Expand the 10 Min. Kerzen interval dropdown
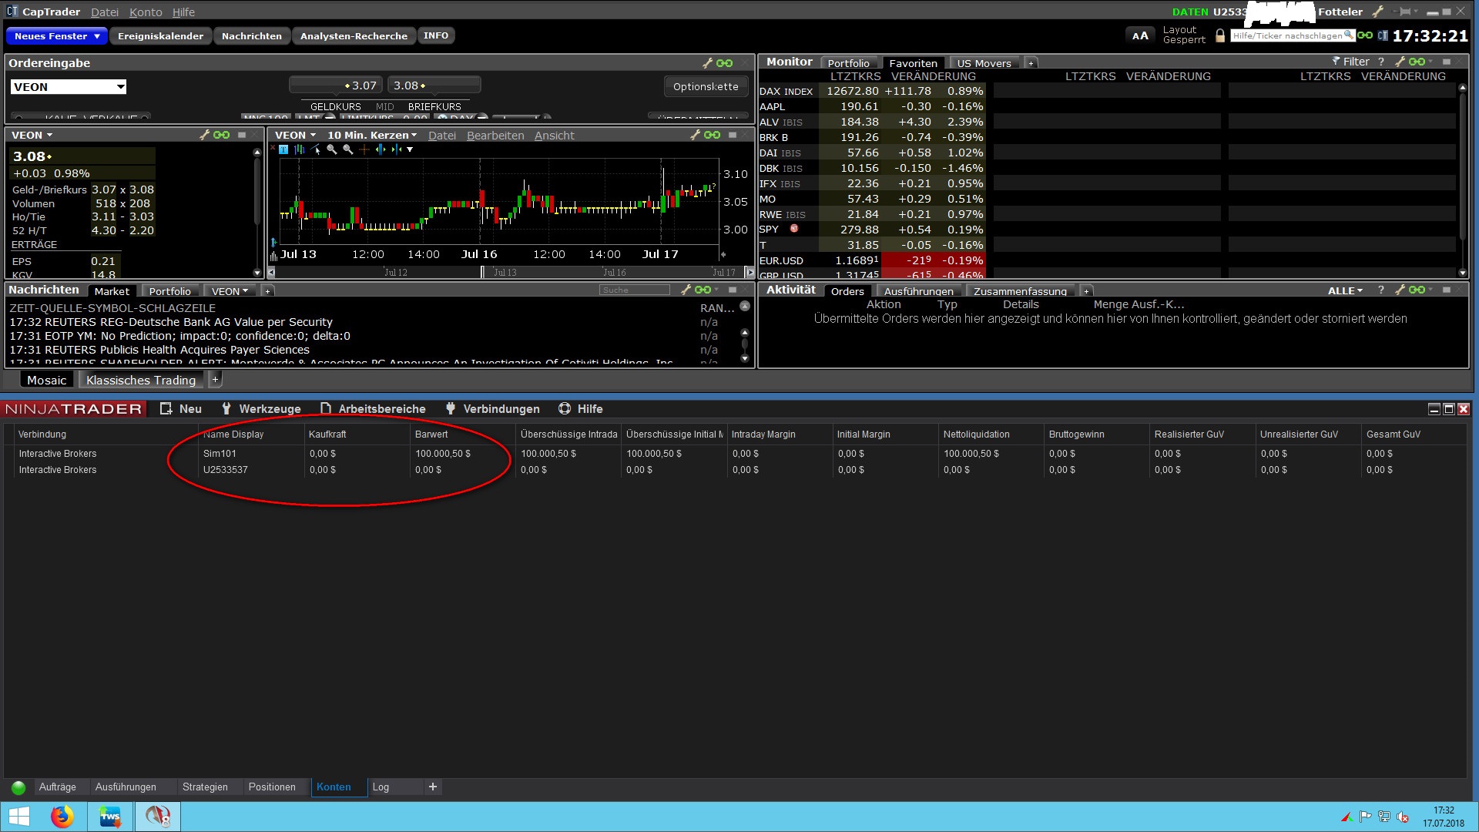 tap(372, 135)
